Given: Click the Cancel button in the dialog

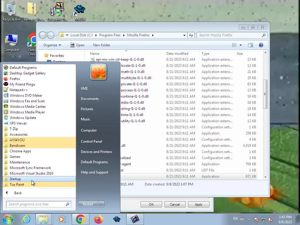Looking at the screenshot, I should pos(175,204).
